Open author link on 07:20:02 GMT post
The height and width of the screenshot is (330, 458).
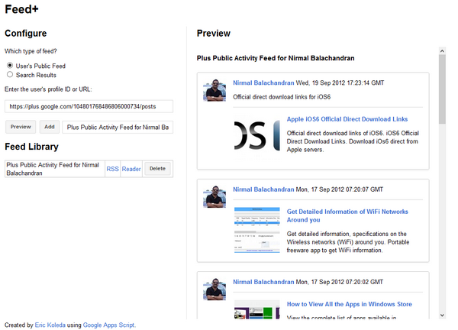[x=263, y=282]
